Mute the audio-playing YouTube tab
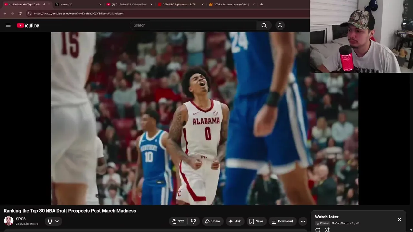 [44, 5]
